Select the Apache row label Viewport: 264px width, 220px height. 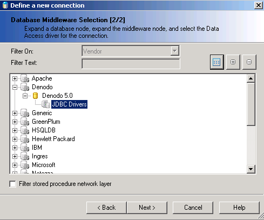[x=42, y=78]
